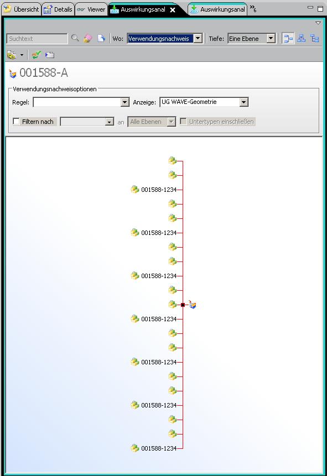Click the green refresh checkmark icon
327x476 pixels.
click(36, 55)
